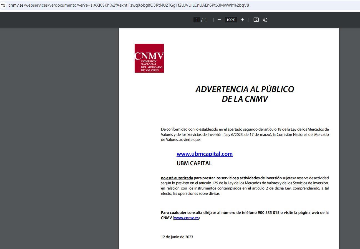Zoom out with the minus button
The height and width of the screenshot is (249, 360).
[219, 20]
